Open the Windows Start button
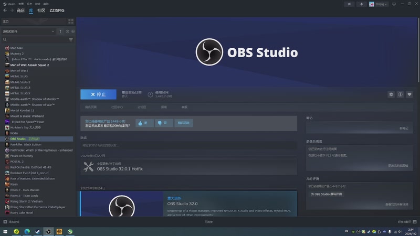The width and height of the screenshot is (420, 236). 5,231
